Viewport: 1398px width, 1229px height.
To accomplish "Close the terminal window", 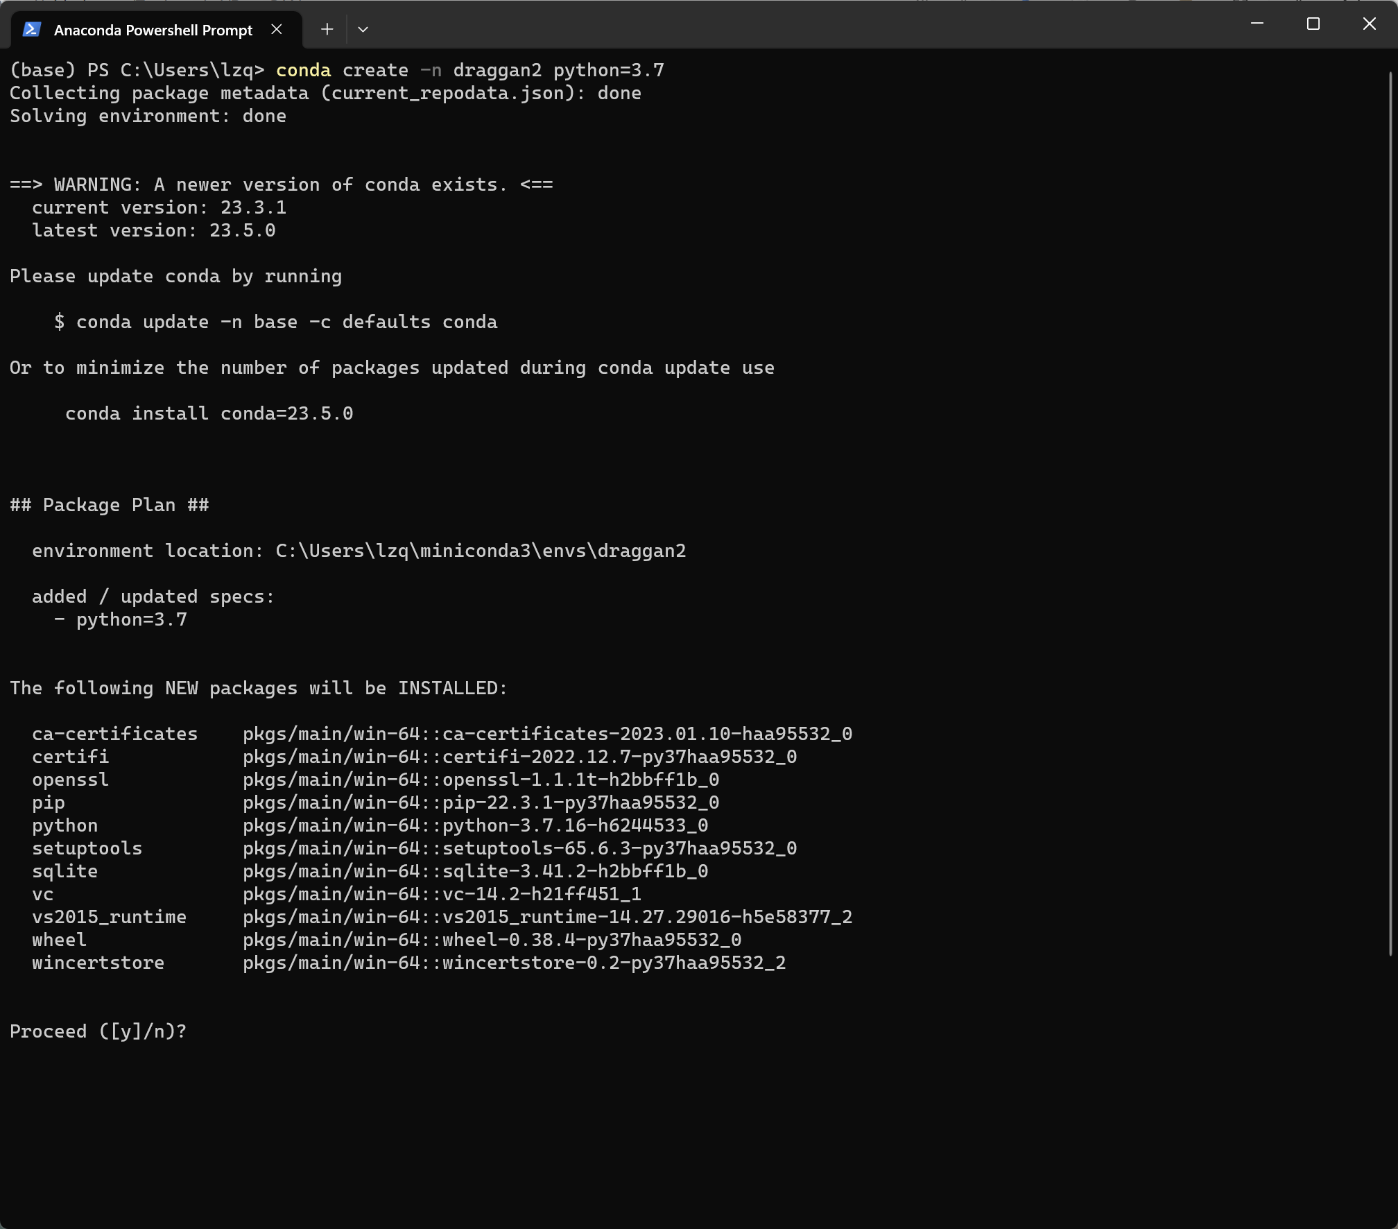I will (x=1369, y=24).
